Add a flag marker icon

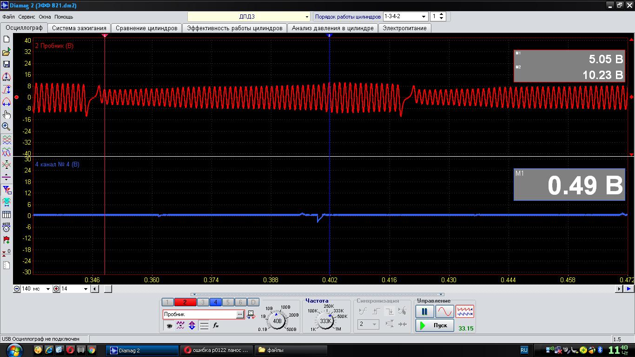pos(7,240)
